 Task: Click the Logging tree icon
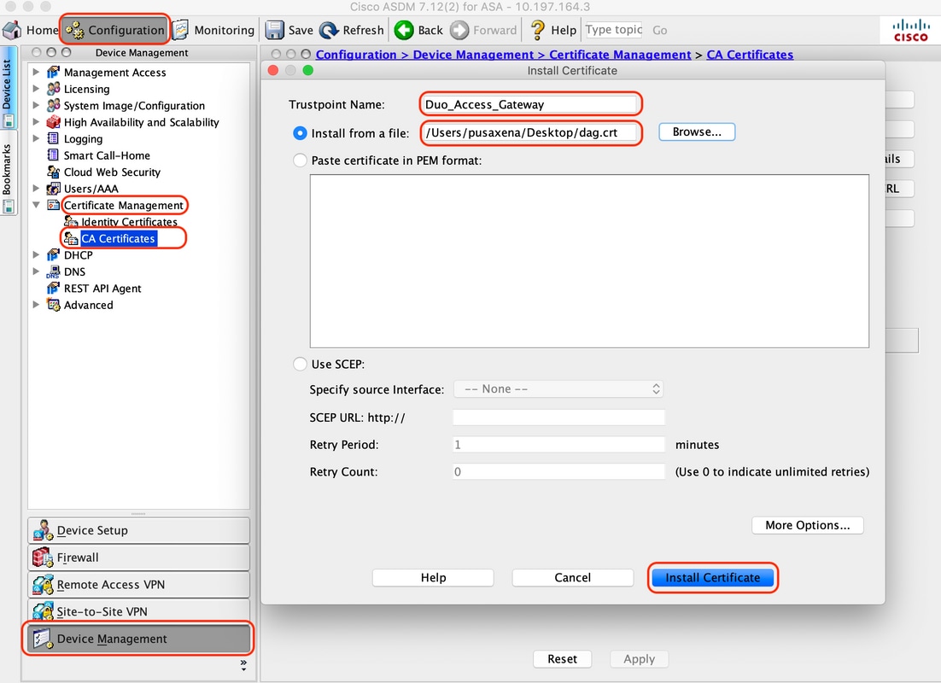coord(54,138)
